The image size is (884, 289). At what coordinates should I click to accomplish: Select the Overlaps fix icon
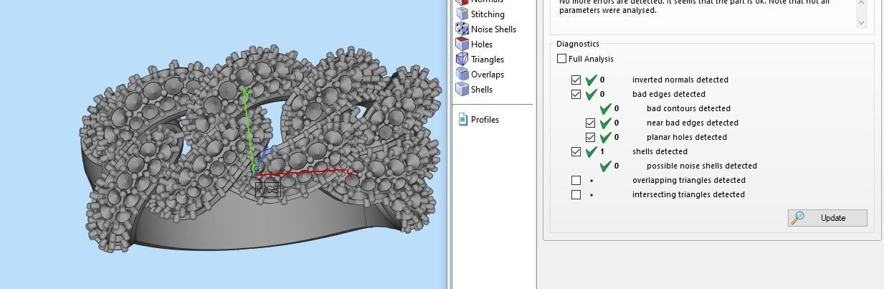[x=462, y=75]
